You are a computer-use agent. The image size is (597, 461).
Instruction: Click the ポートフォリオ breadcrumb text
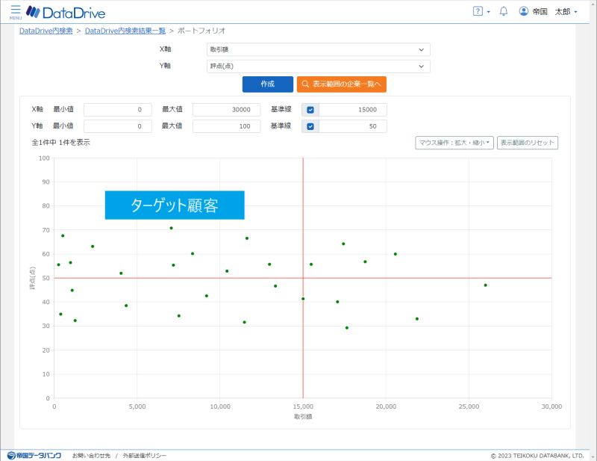201,31
